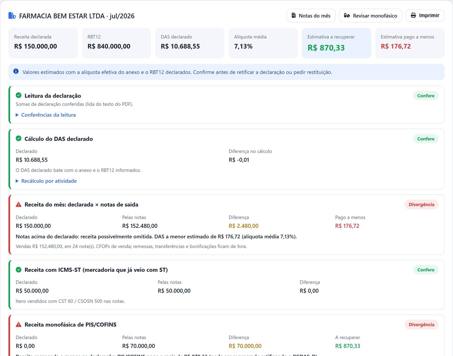Click green check icon beside Cálculo do DAS declarado
Image resolution: width=453 pixels, height=356 pixels.
click(19, 139)
